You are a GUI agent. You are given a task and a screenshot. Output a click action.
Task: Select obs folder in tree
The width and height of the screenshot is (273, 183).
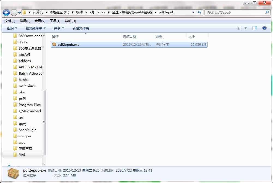(x=19, y=92)
